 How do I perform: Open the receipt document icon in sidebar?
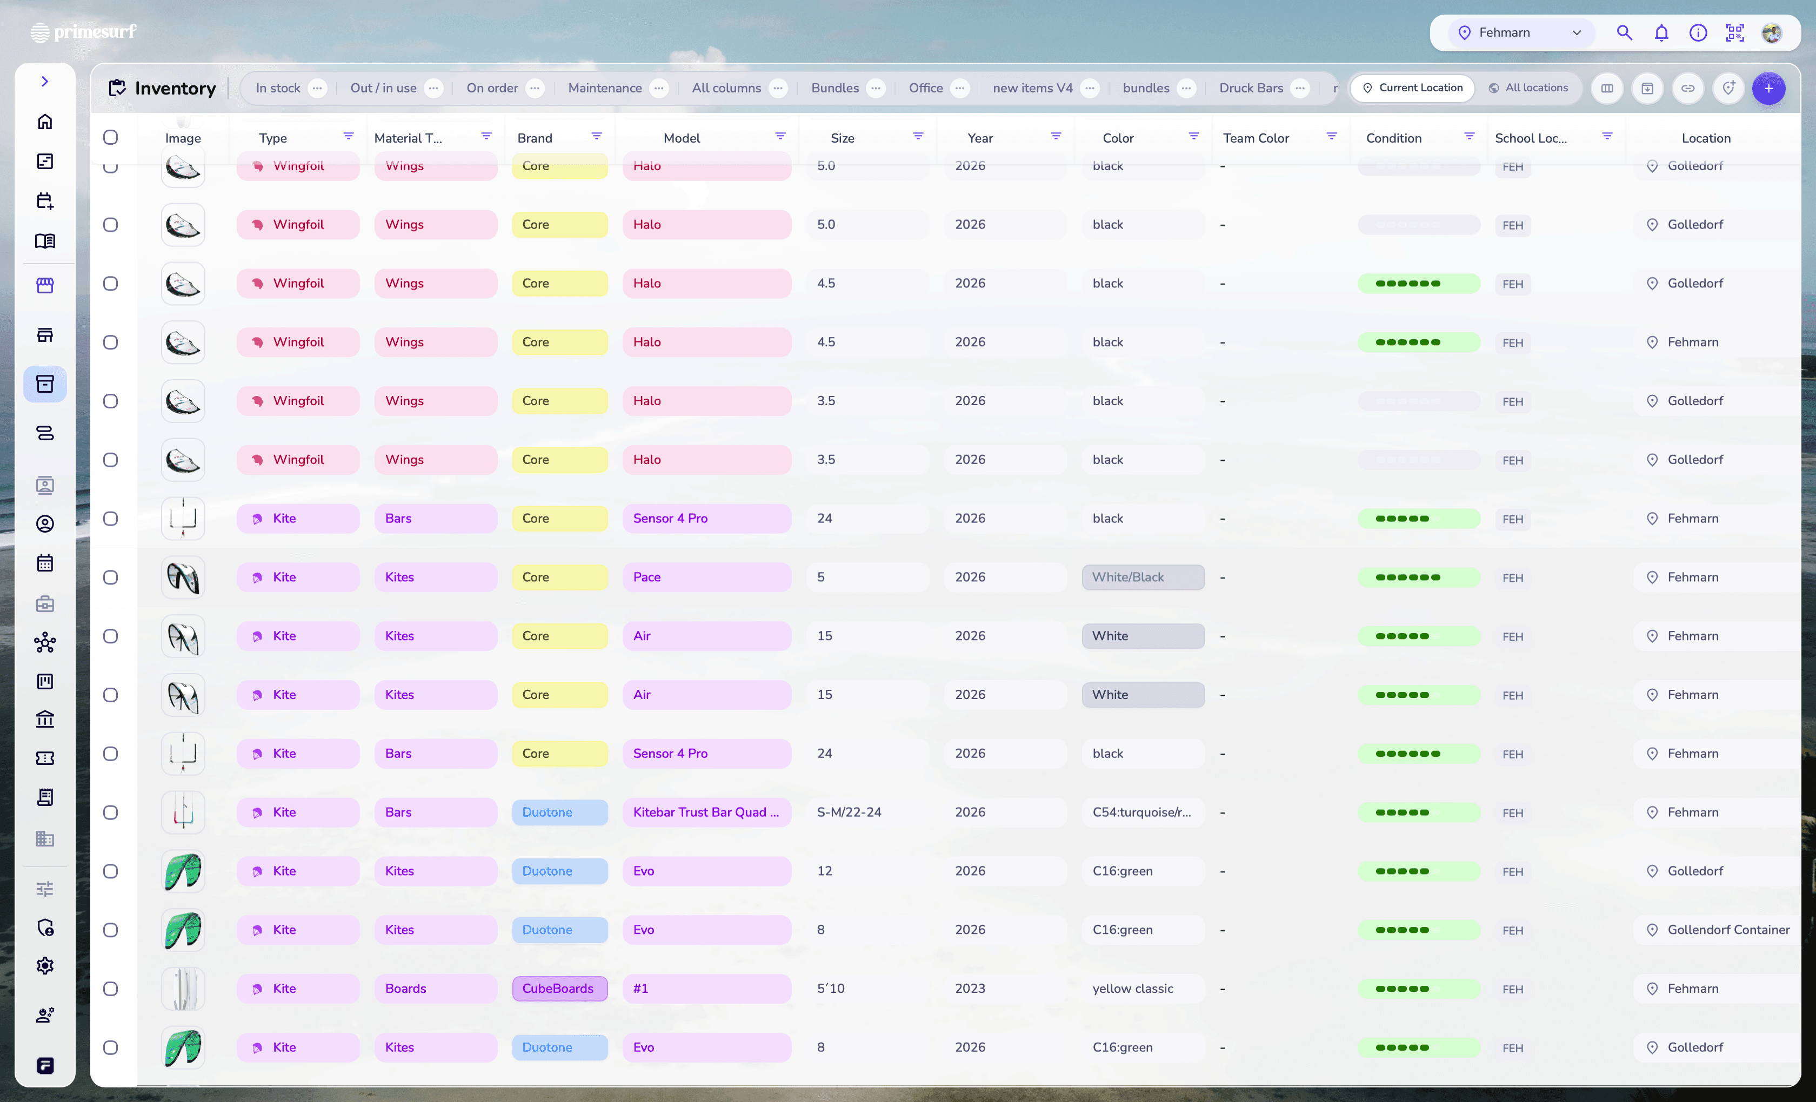45,797
